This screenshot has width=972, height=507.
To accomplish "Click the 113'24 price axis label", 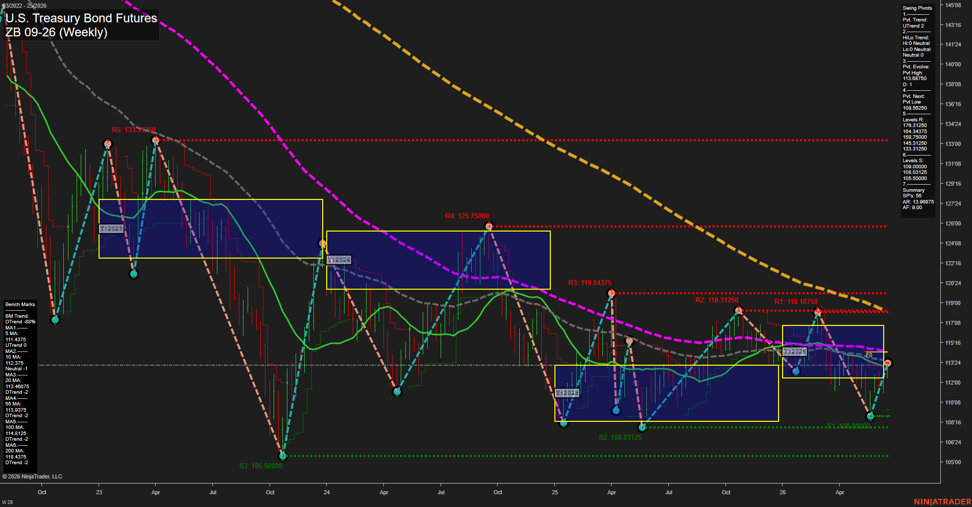I will [953, 363].
